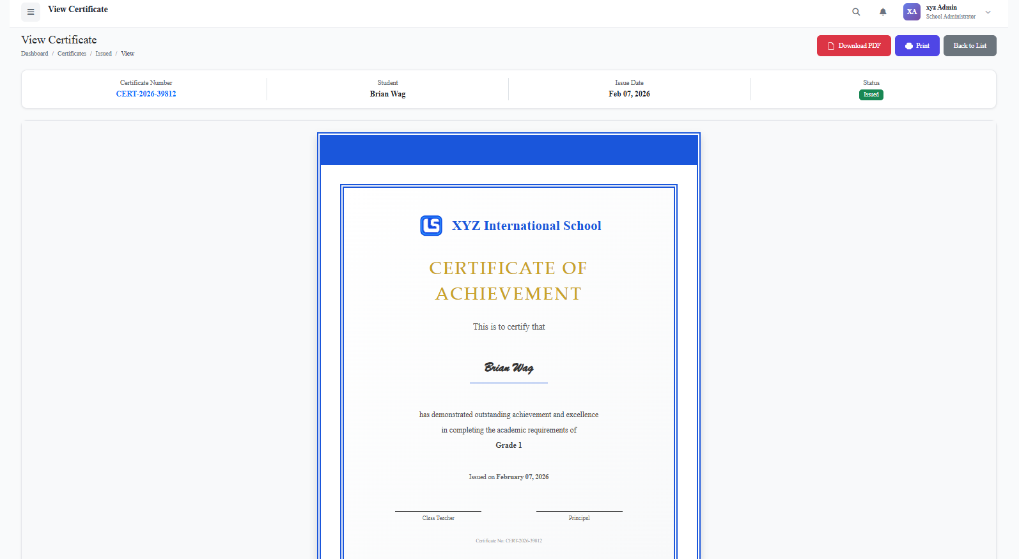Click the XA user avatar
The width and height of the screenshot is (1019, 559).
pos(912,12)
